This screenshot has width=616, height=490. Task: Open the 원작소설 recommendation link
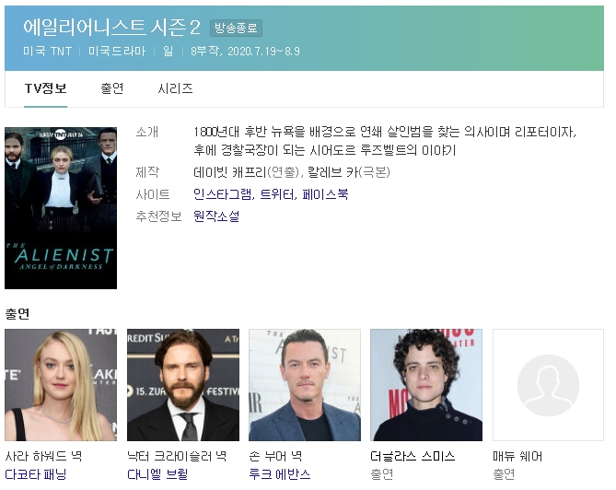(216, 216)
